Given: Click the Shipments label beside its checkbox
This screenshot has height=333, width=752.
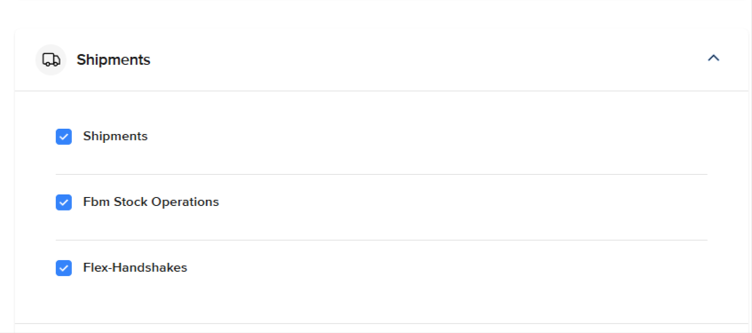Looking at the screenshot, I should pos(115,136).
